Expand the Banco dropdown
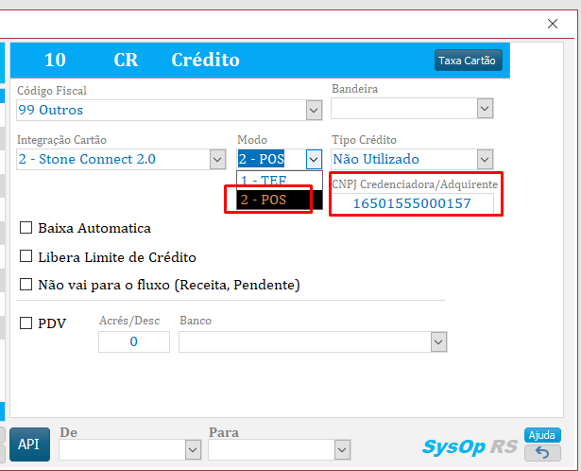The width and height of the screenshot is (581, 471). coord(438,341)
